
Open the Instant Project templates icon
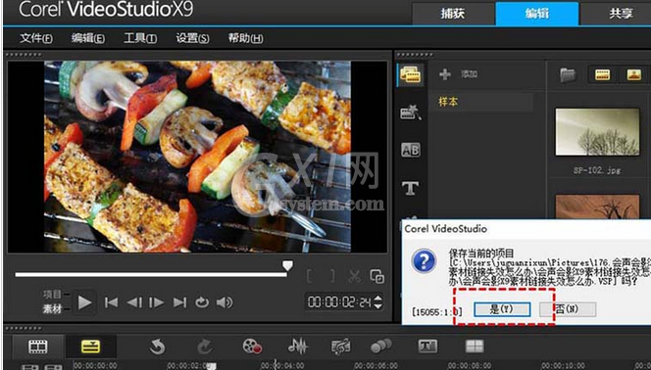tap(410, 113)
